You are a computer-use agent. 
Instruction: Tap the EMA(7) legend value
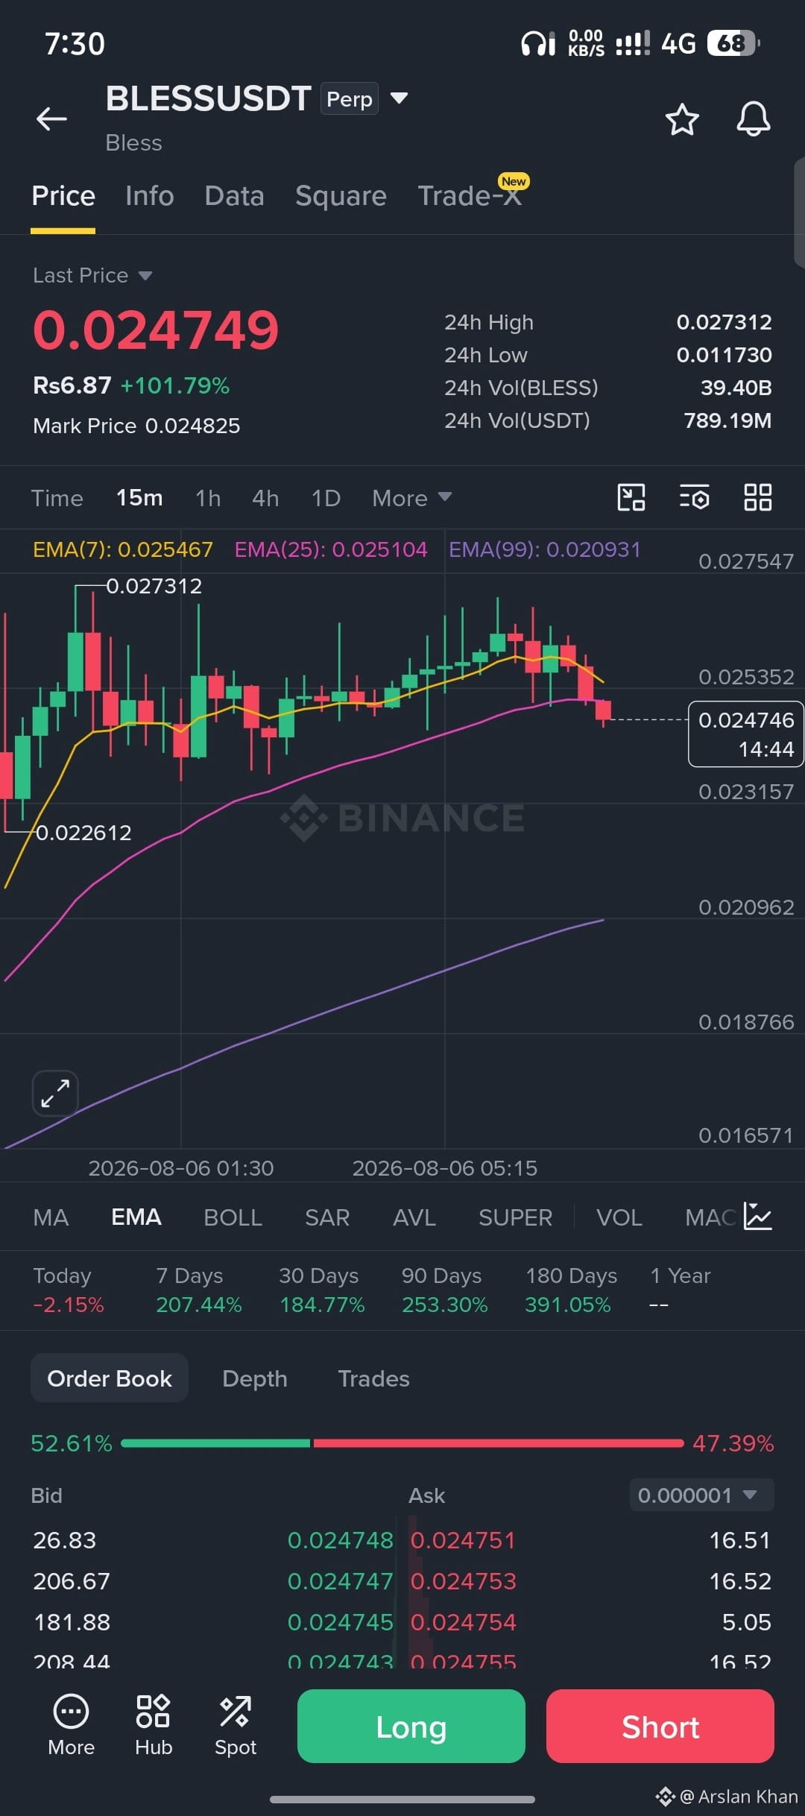coord(123,549)
